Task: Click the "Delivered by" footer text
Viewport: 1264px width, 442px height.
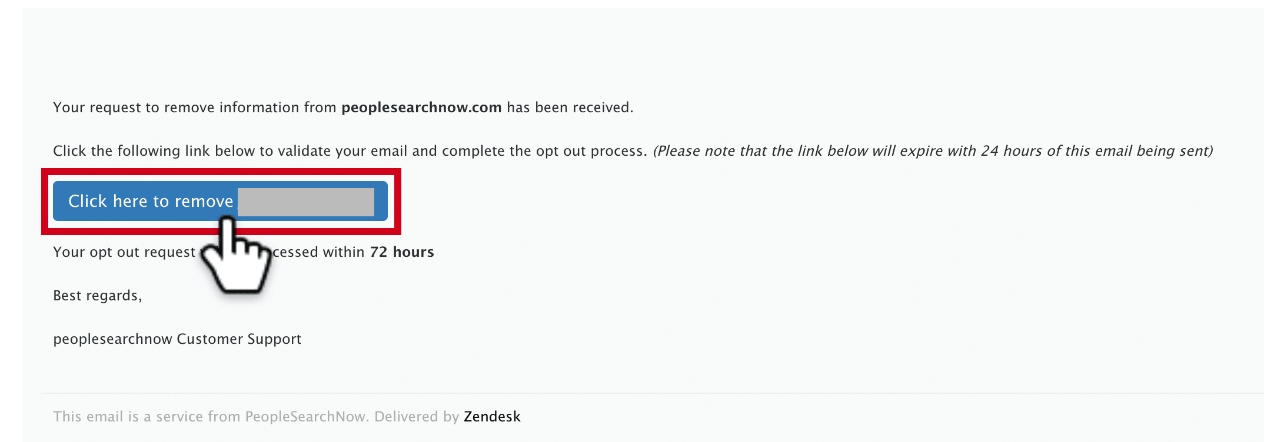Action: [417, 417]
